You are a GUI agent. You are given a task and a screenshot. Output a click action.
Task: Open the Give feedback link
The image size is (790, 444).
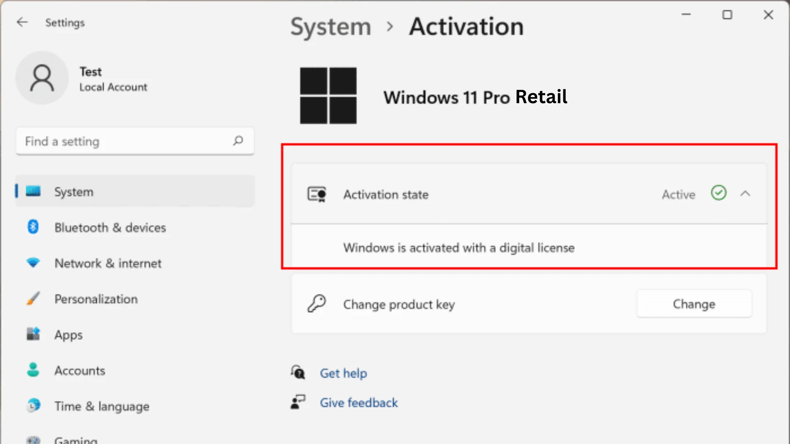(x=359, y=402)
